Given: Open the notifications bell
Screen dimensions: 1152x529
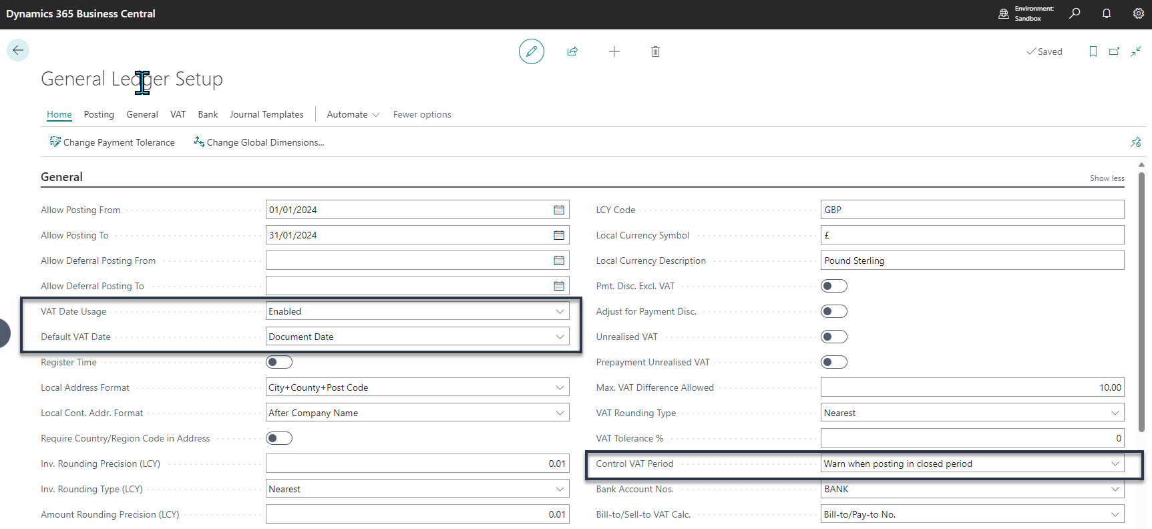Looking at the screenshot, I should [1107, 13].
